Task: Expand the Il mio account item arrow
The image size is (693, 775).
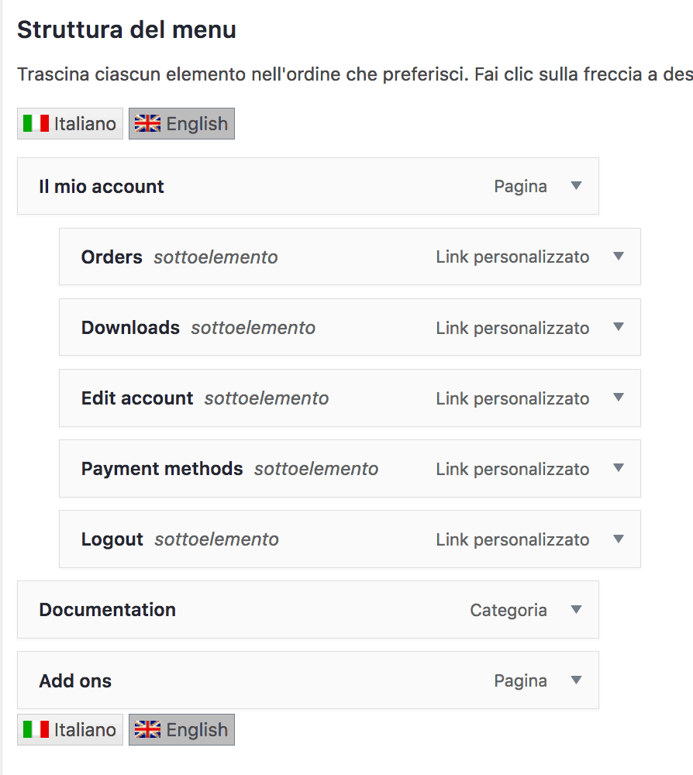Action: (576, 186)
